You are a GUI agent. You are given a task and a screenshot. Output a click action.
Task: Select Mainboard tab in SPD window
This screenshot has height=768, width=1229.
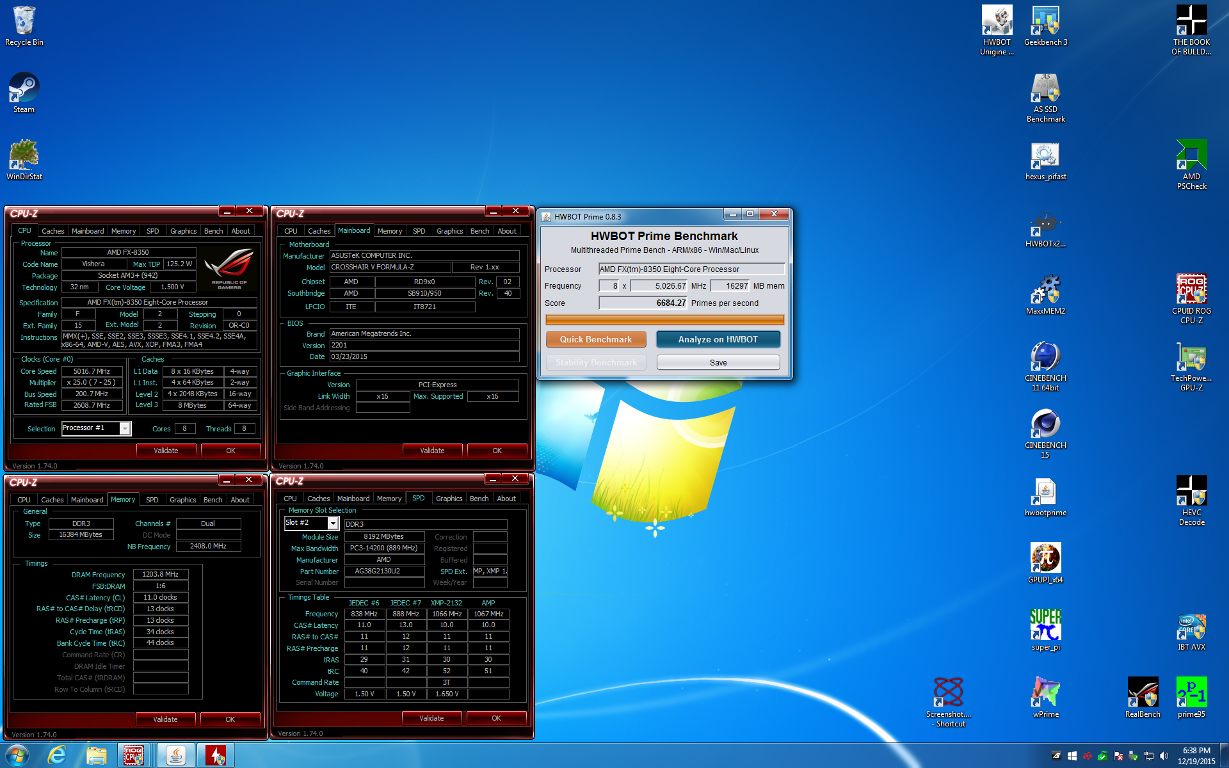point(353,499)
